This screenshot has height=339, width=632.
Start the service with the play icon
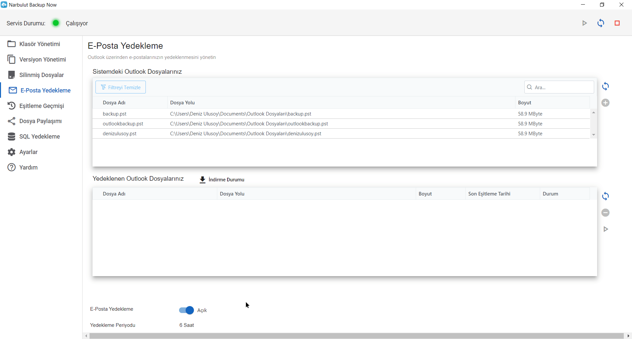point(585,23)
